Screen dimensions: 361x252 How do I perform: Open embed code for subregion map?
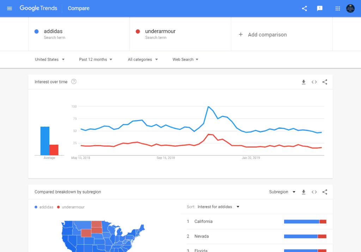pyautogui.click(x=314, y=192)
